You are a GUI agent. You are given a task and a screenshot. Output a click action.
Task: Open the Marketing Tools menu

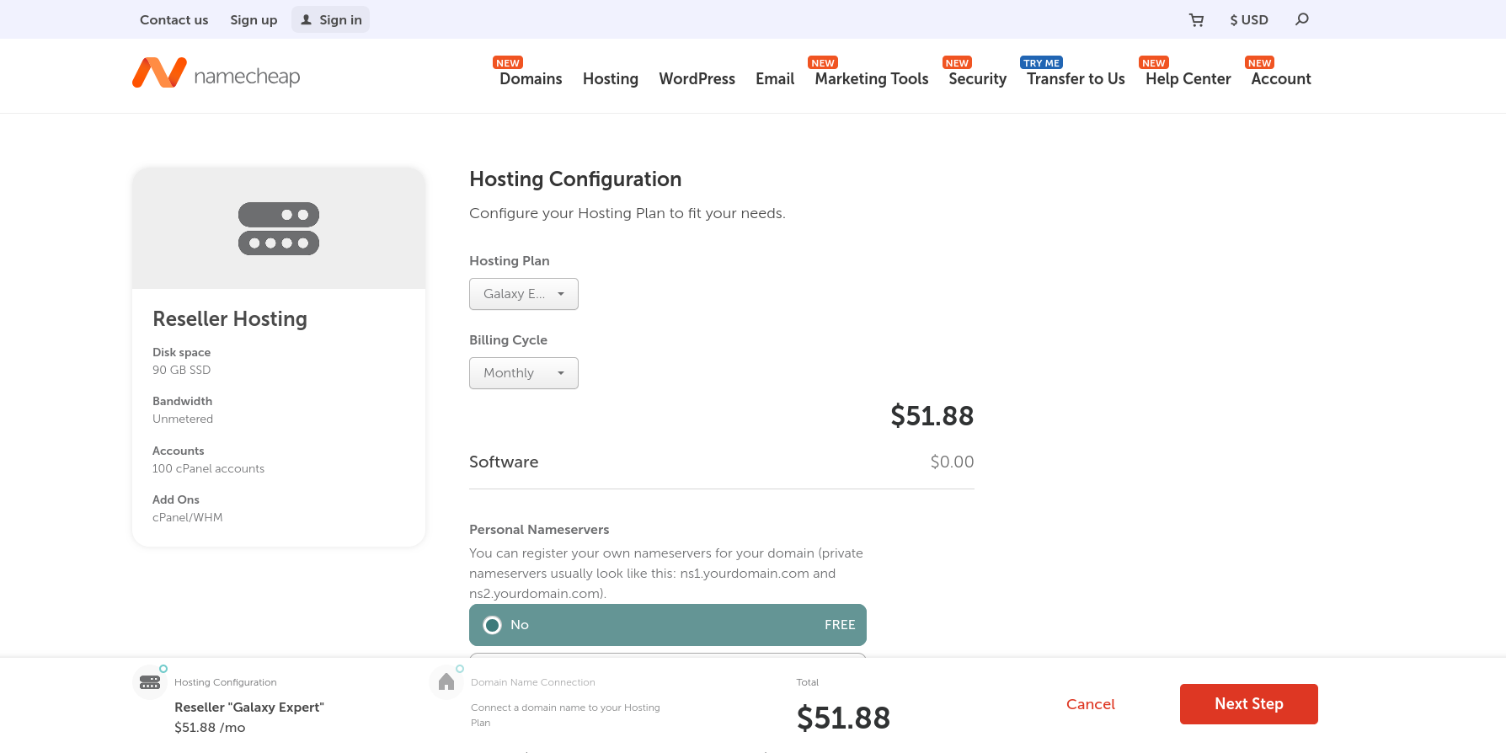(x=872, y=79)
